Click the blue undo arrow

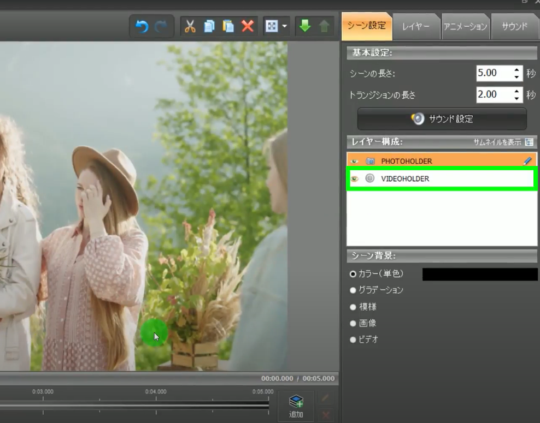[142, 26]
